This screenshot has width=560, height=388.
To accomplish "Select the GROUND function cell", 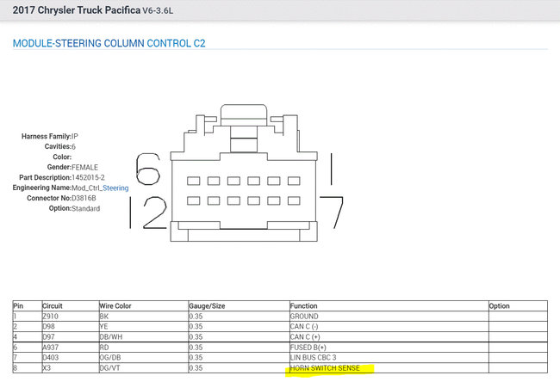I will 389,317.
